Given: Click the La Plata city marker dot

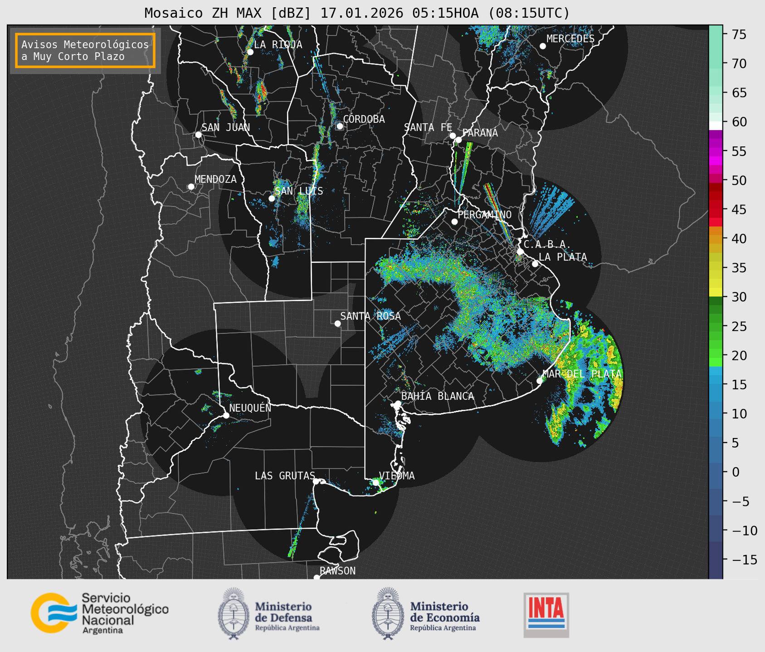Looking at the screenshot, I should click(535, 264).
